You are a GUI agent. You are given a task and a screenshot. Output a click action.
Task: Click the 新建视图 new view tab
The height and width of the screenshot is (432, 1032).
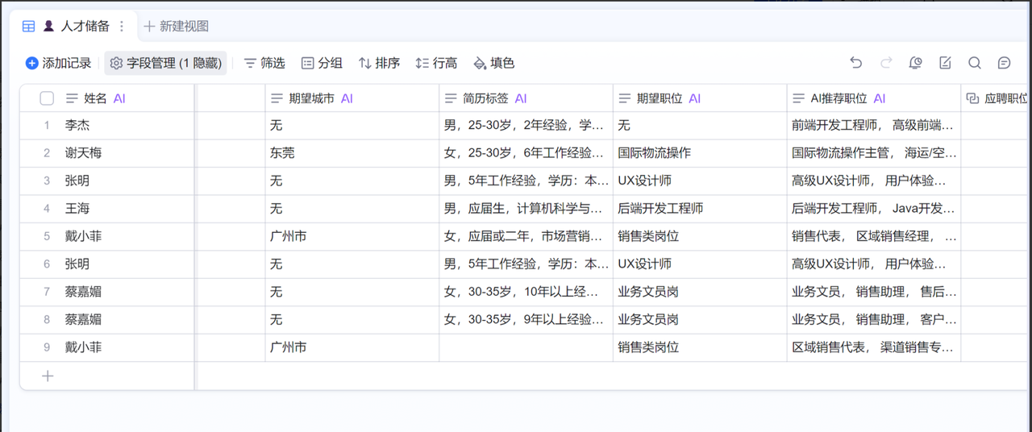click(176, 26)
